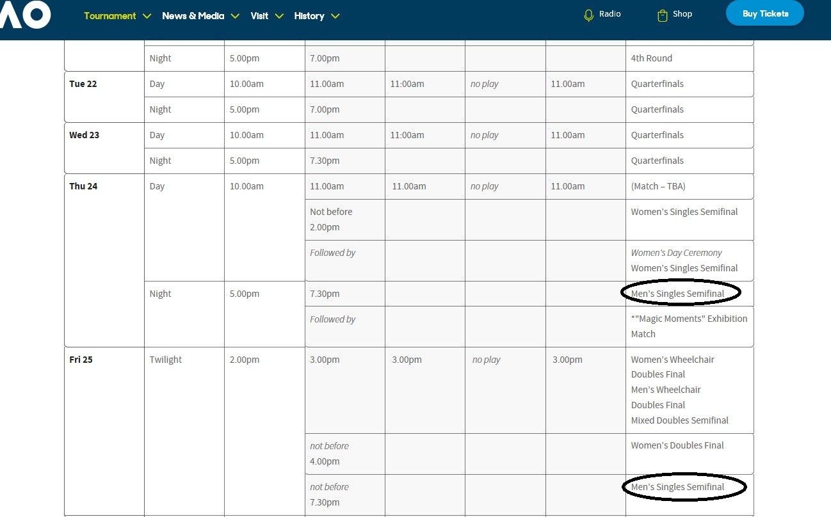Click the AO logo

pyautogui.click(x=26, y=14)
